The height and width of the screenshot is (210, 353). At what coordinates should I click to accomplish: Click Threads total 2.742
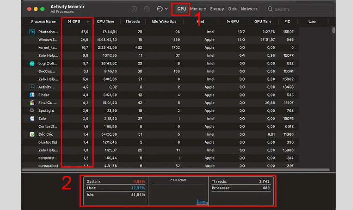[x=264, y=181]
